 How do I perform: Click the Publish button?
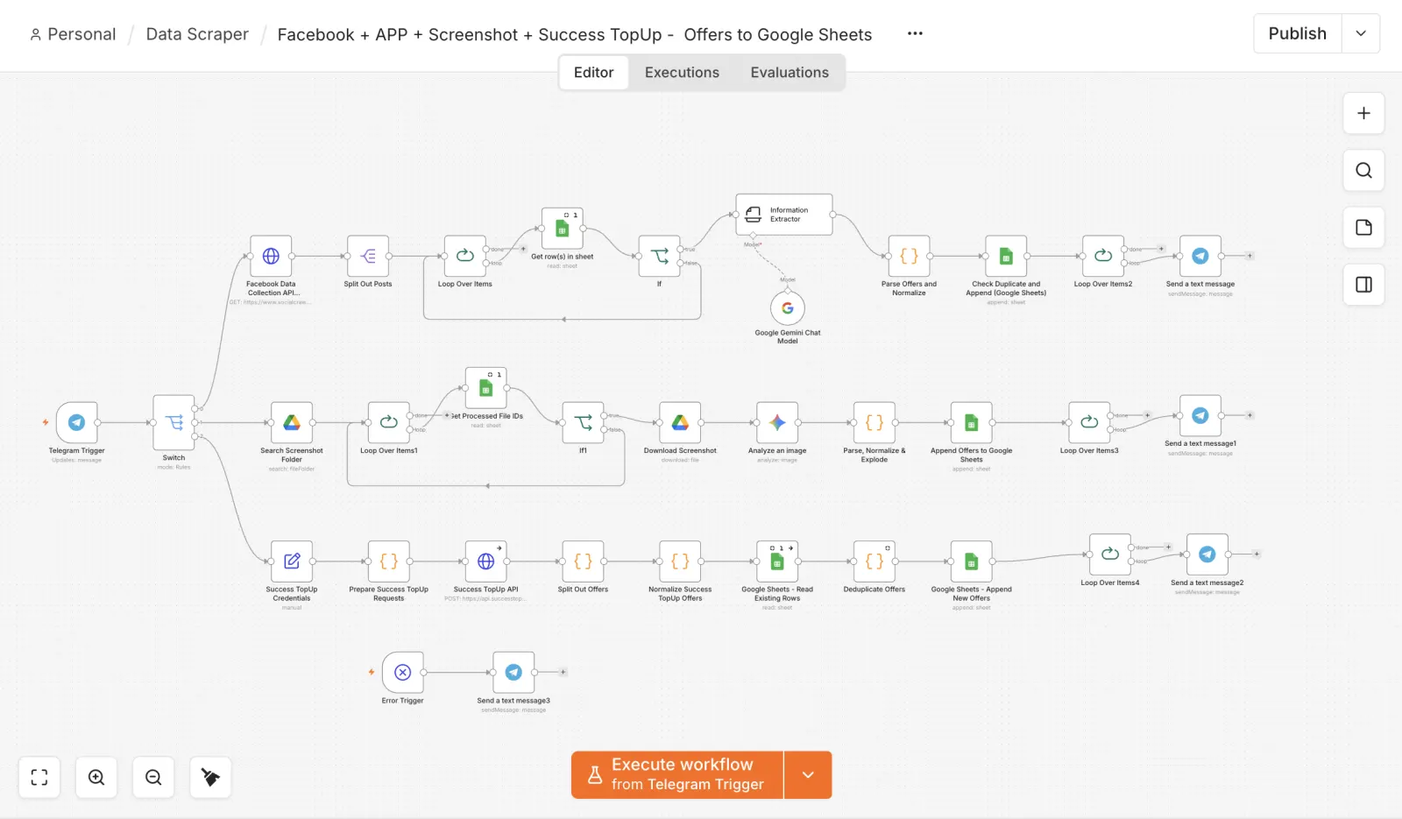coord(1298,33)
